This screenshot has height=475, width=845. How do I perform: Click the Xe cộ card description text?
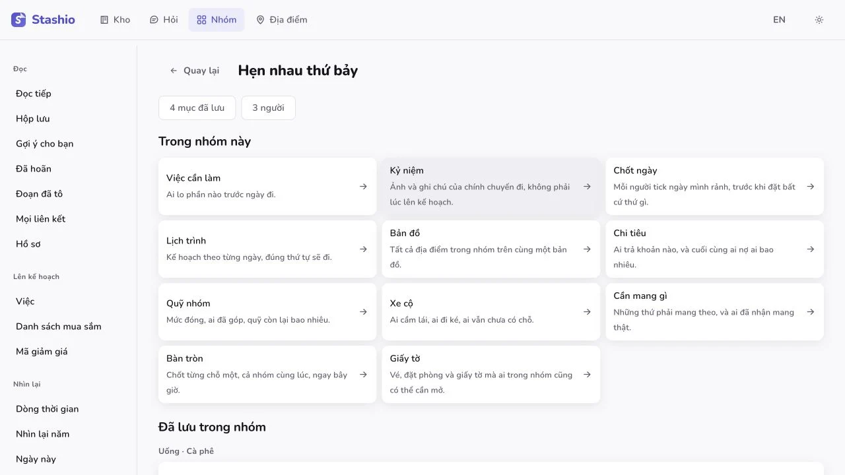[x=462, y=320]
